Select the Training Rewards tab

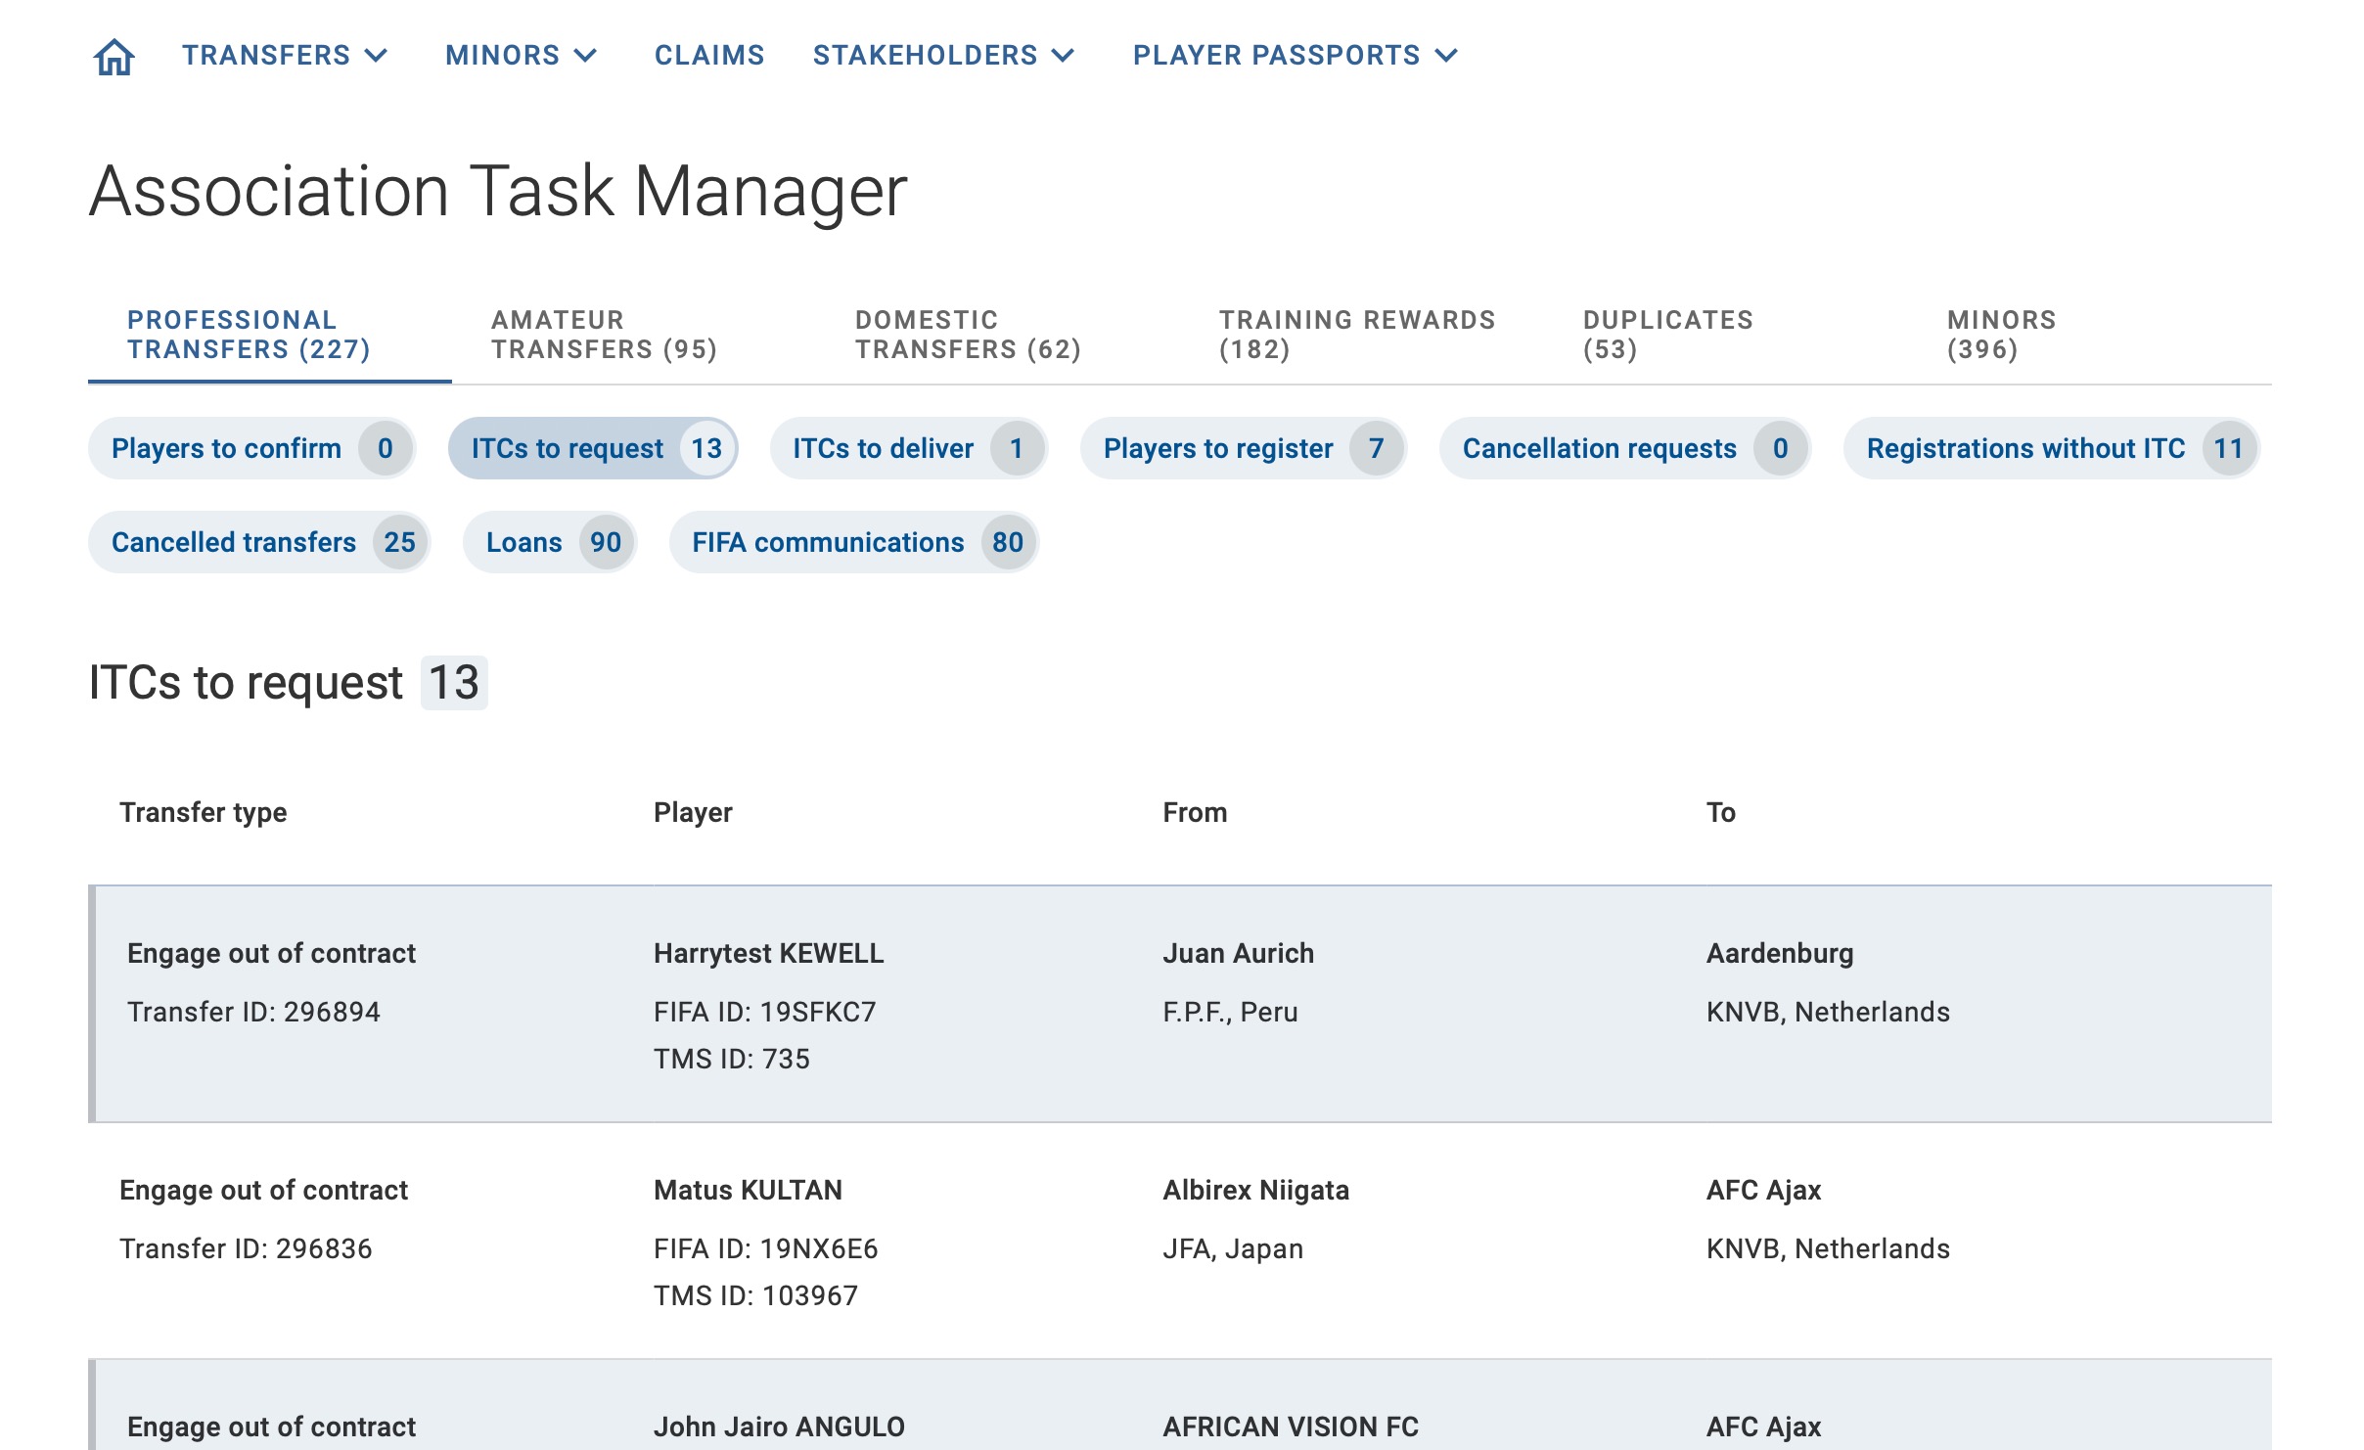pos(1362,335)
